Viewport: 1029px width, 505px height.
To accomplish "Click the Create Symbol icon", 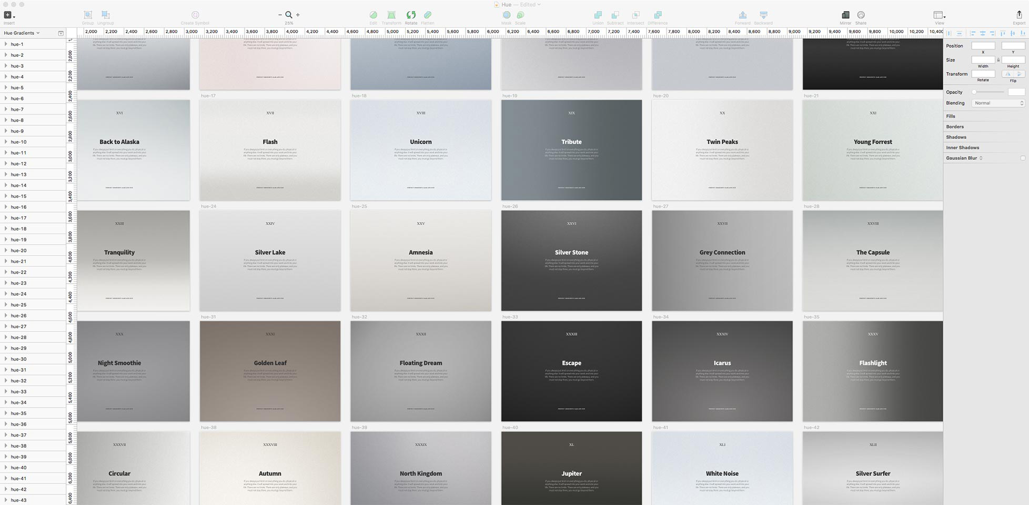I will pyautogui.click(x=195, y=15).
